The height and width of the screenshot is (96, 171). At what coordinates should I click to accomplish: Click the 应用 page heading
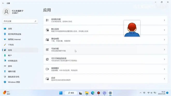(x=47, y=10)
